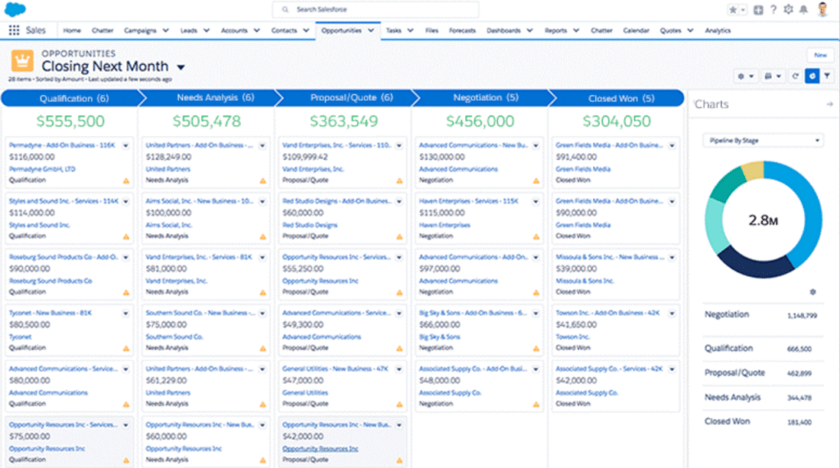This screenshot has width=840, height=468.
Task: Click warning triangle on Tyconet New Business card
Action: (126, 348)
